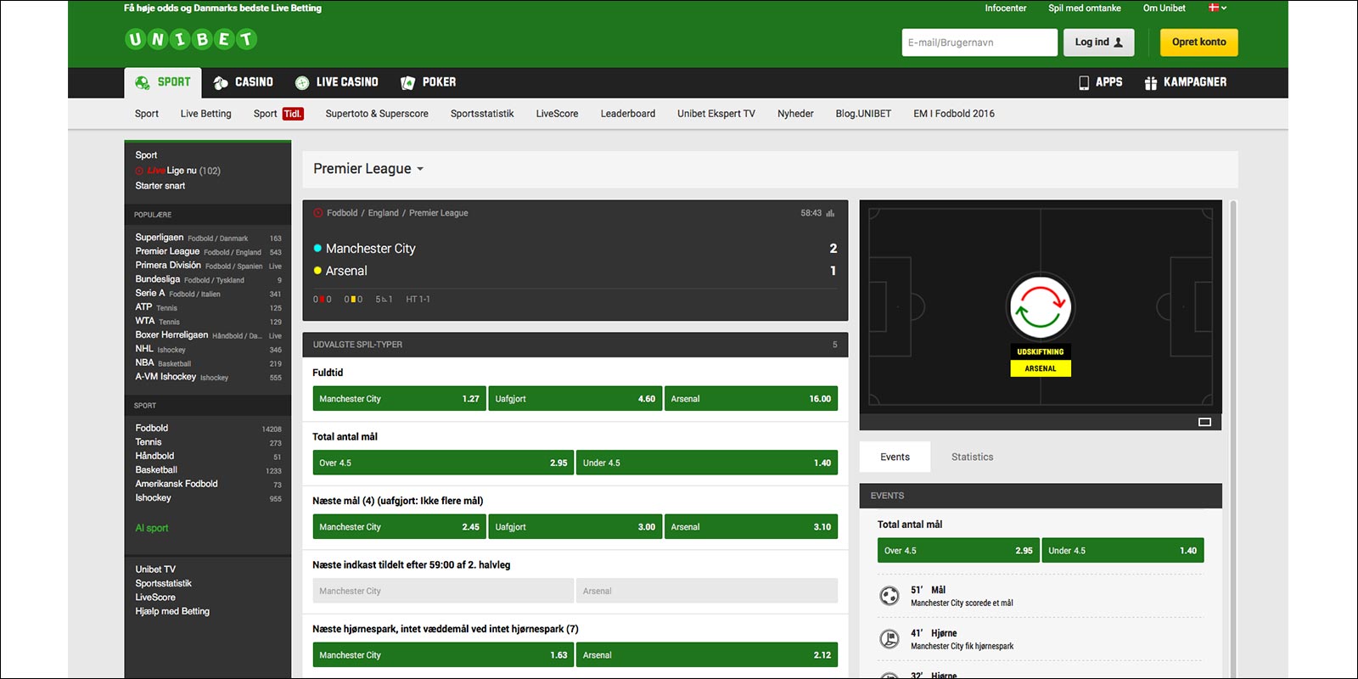Click the E-mail/Brugernavn input field
Screen dimensions: 1358x679
979,42
